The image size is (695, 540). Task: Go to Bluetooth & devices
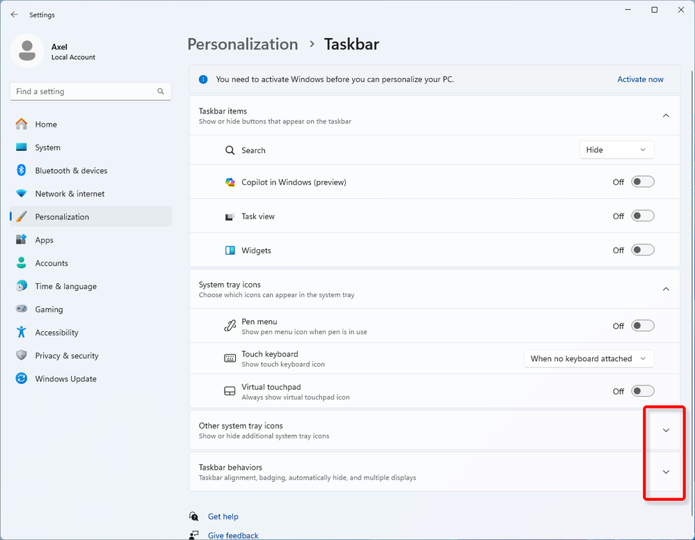[x=90, y=170]
